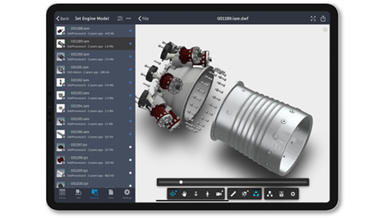Tap the blue status dot for 001190.iam

130,57
